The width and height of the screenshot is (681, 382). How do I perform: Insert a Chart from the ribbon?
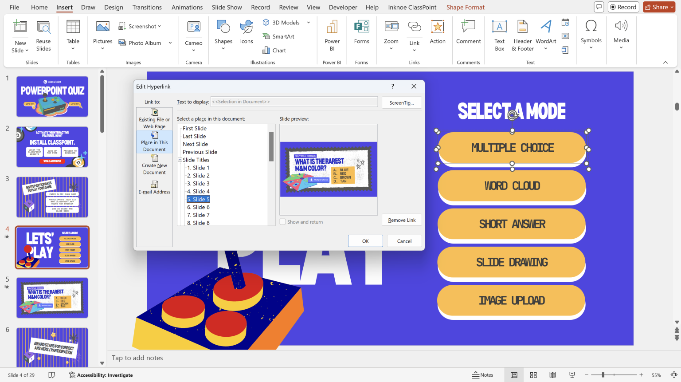pos(279,50)
